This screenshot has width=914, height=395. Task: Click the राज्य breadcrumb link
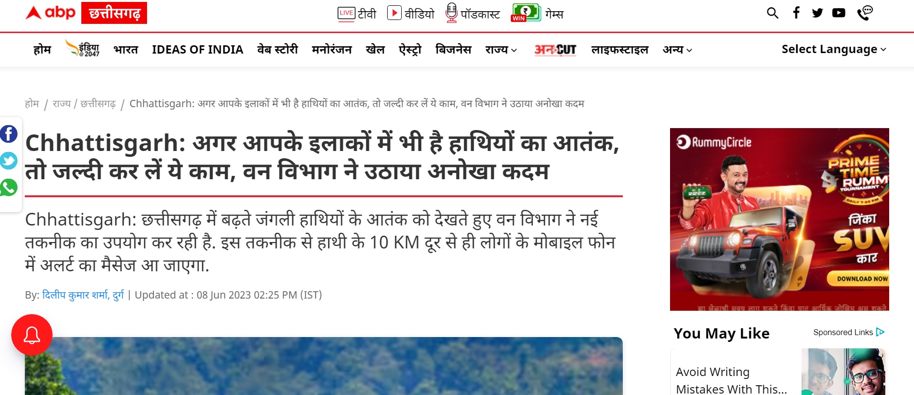(x=61, y=103)
